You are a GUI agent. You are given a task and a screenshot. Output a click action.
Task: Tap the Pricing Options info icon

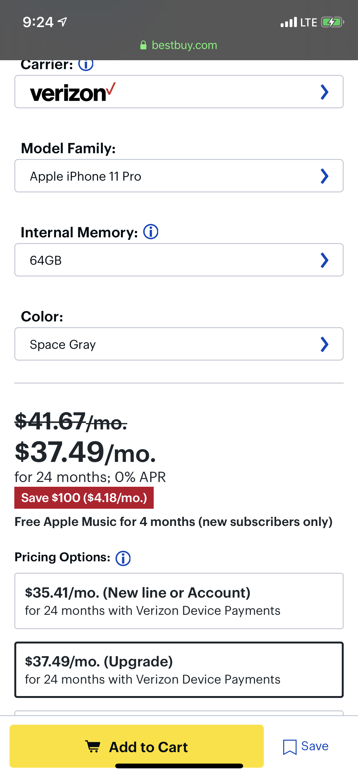(123, 558)
